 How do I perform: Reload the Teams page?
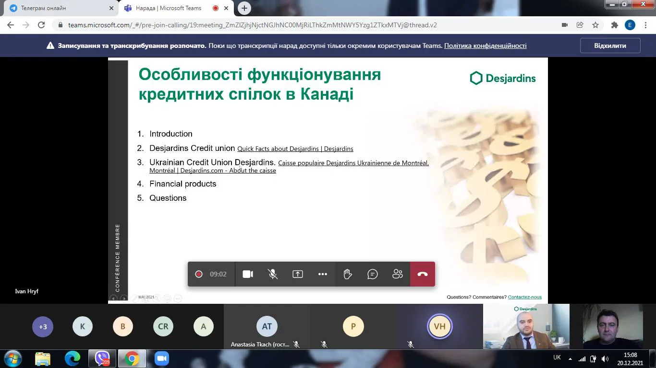[x=41, y=25]
